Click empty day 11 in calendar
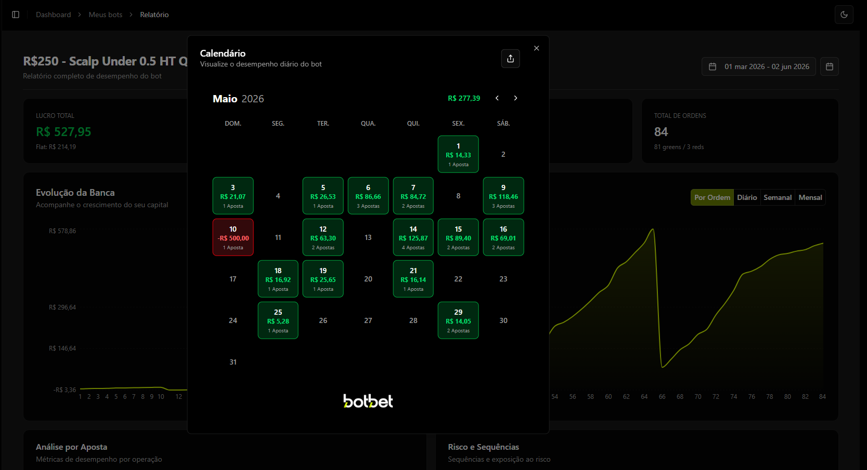Viewport: 867px width, 470px height. 278,237
